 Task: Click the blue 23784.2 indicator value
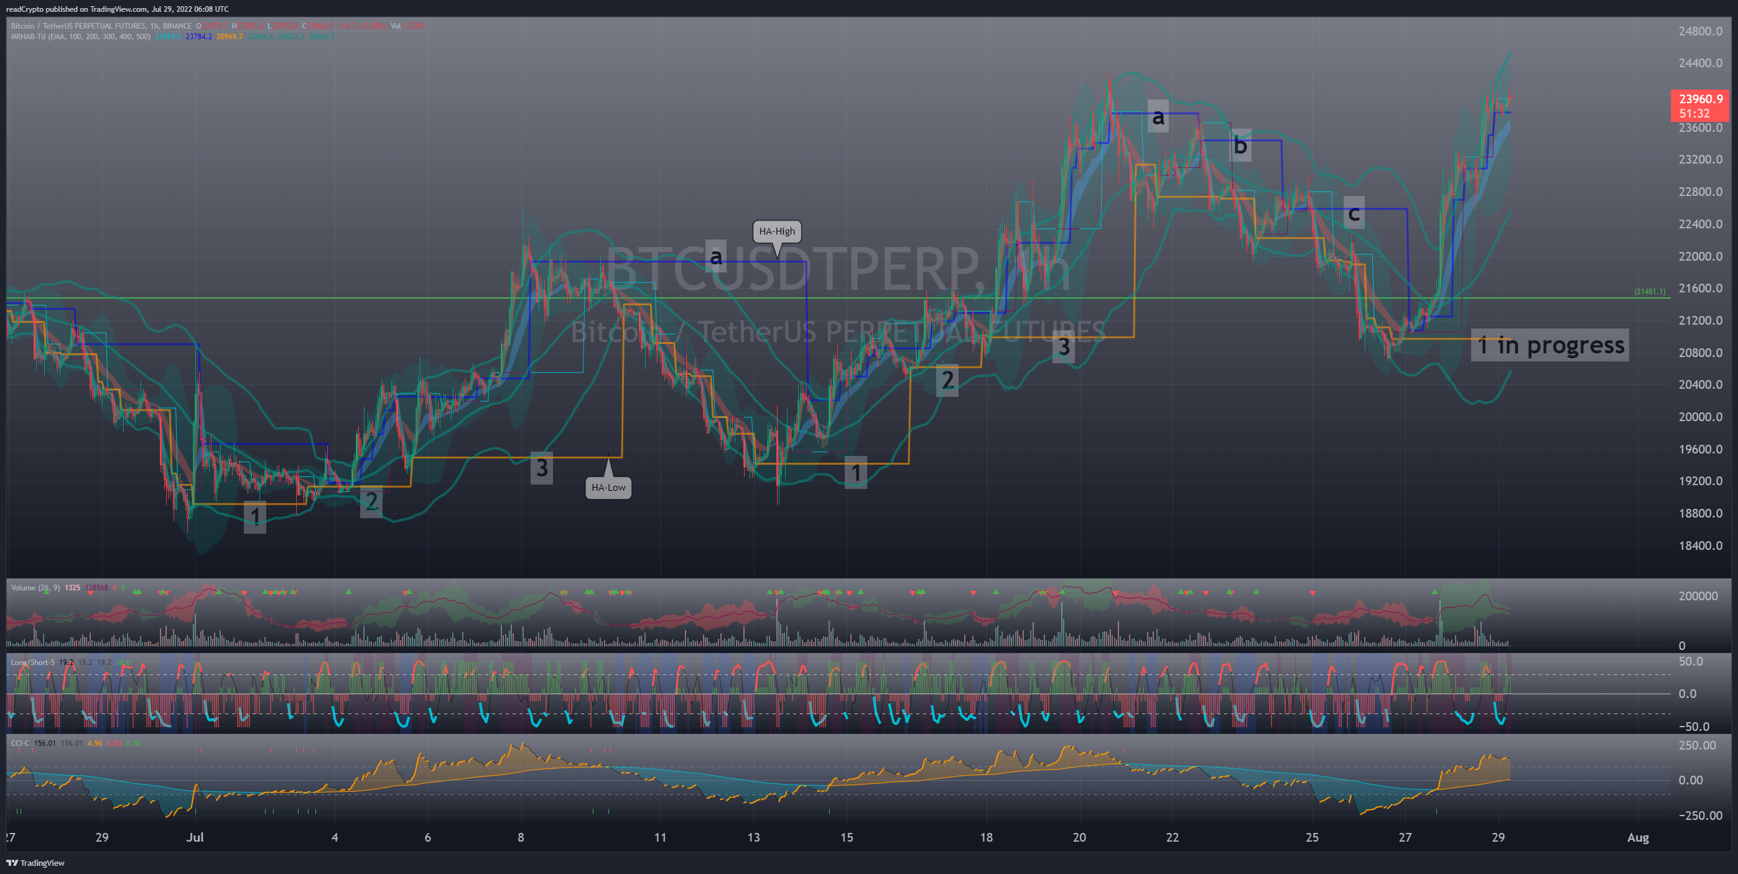click(x=198, y=37)
